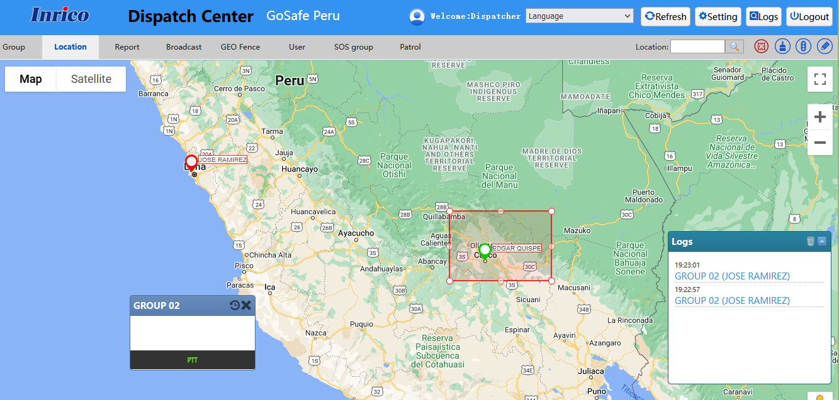This screenshot has height=400, width=839.
Task: Open the Language dropdown
Action: pyautogui.click(x=580, y=16)
